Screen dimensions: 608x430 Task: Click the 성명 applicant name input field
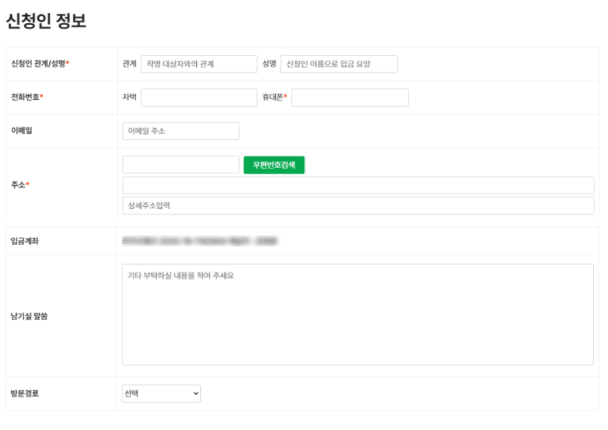tap(340, 64)
